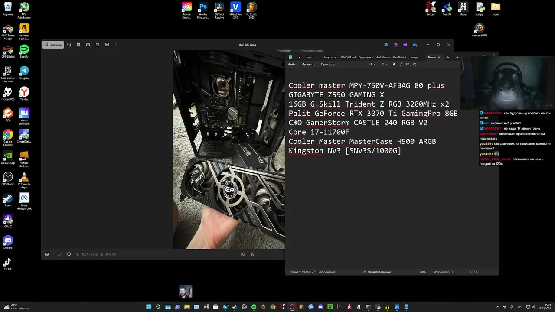Open zapret folder on desktop
The height and width of the screenshot is (312, 555).
pyautogui.click(x=496, y=9)
